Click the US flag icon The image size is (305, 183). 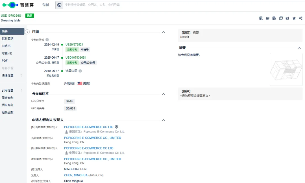tap(80, 83)
